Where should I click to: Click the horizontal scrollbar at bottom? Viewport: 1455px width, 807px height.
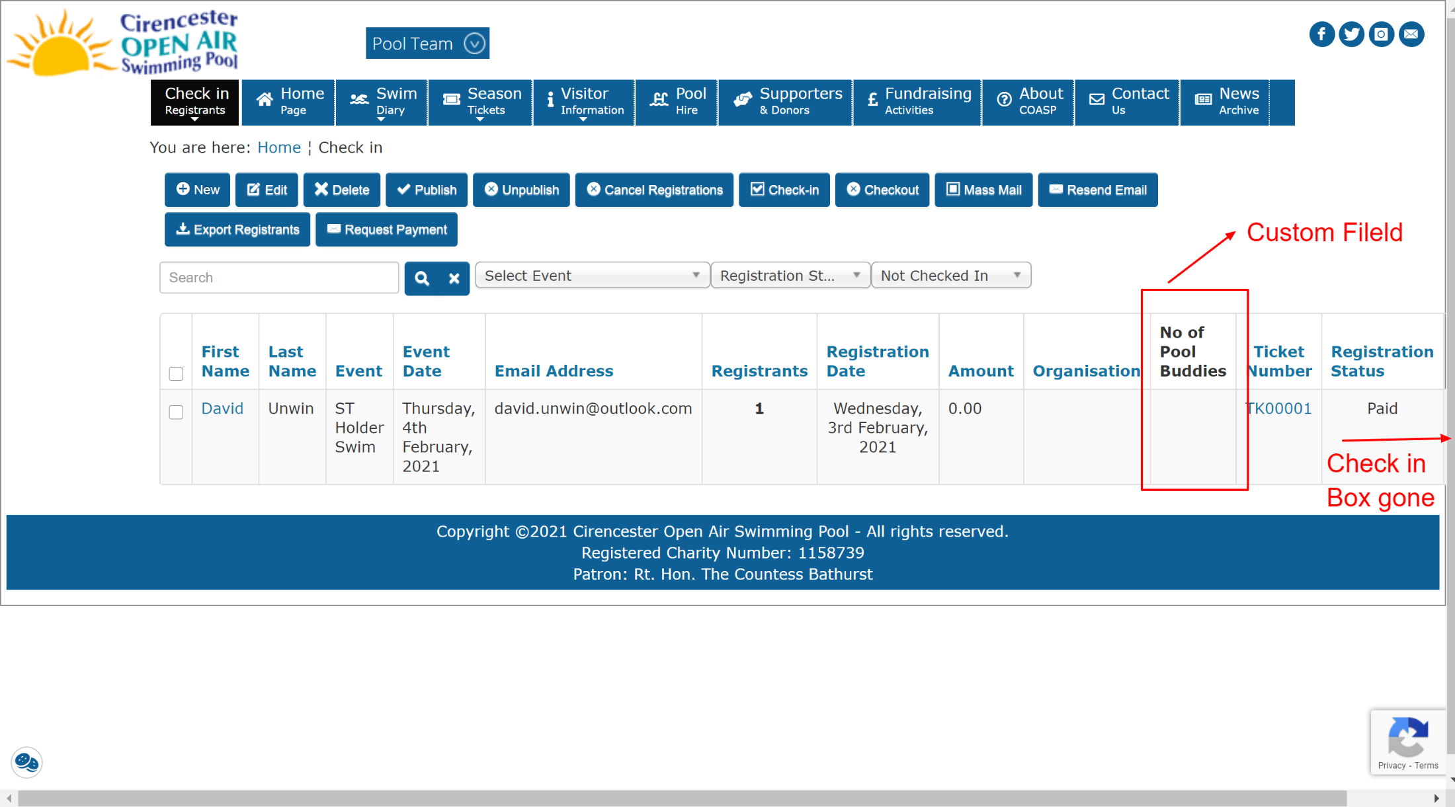tap(681, 798)
